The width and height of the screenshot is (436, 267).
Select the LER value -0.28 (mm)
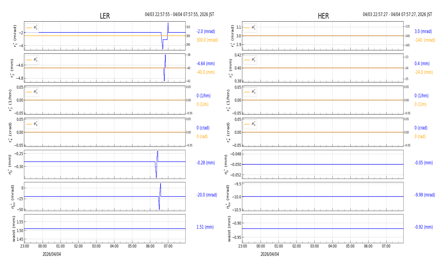[206, 163]
